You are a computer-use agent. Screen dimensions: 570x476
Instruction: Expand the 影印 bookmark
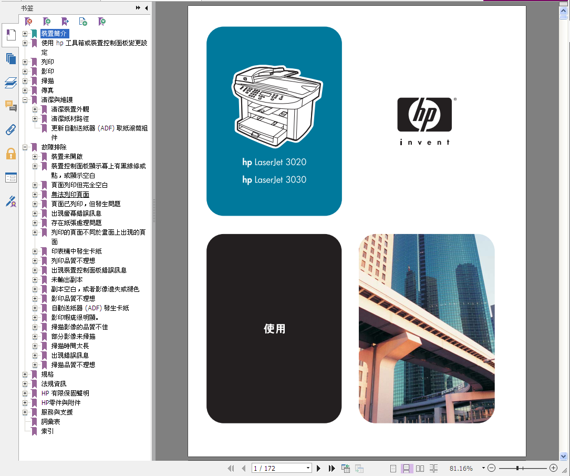tap(25, 72)
